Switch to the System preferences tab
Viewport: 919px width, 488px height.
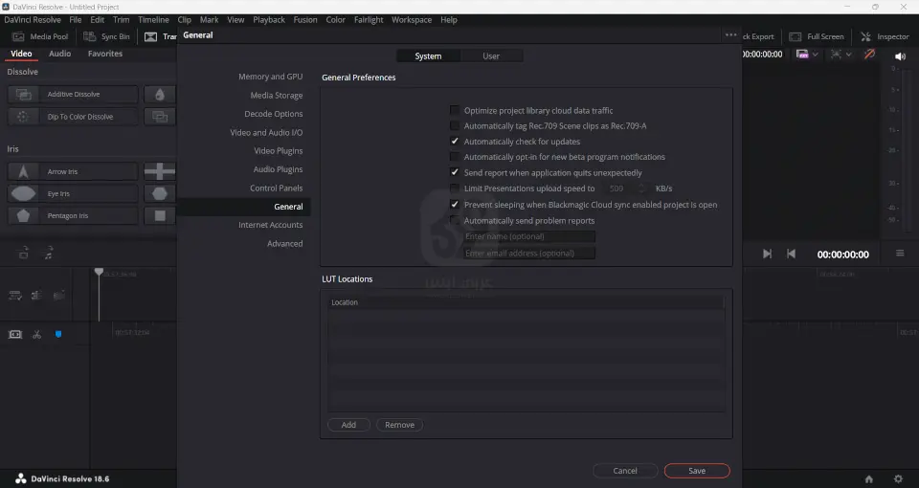pos(429,56)
